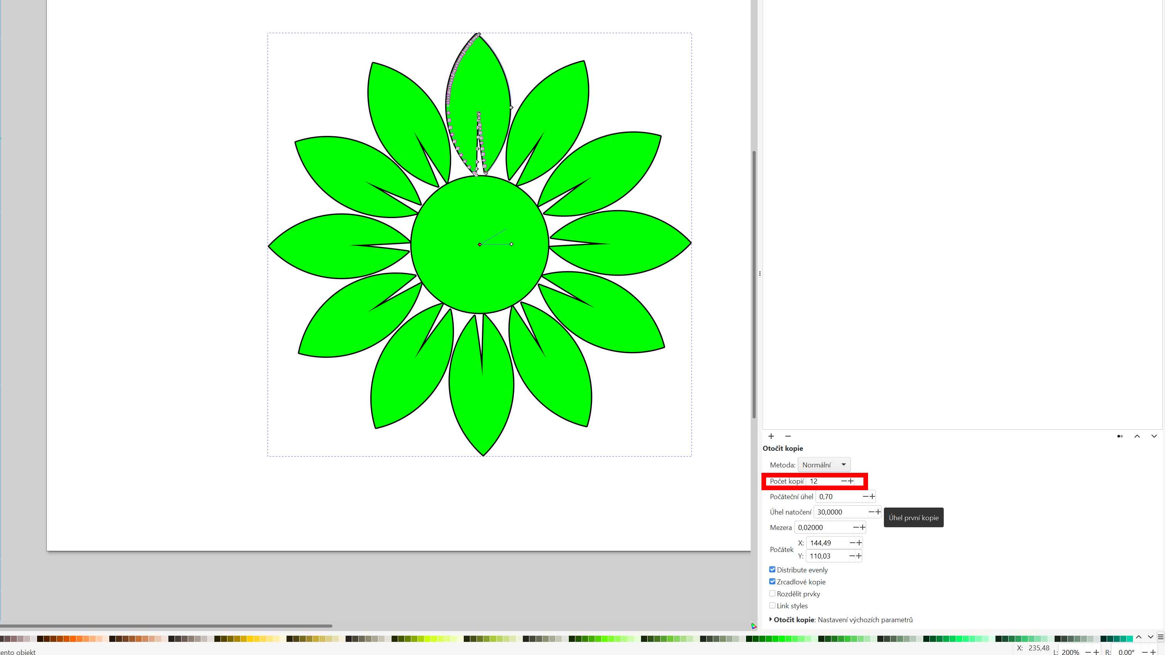
Task: Disable the Zrcadlové kopie checkbox
Action: click(x=772, y=581)
